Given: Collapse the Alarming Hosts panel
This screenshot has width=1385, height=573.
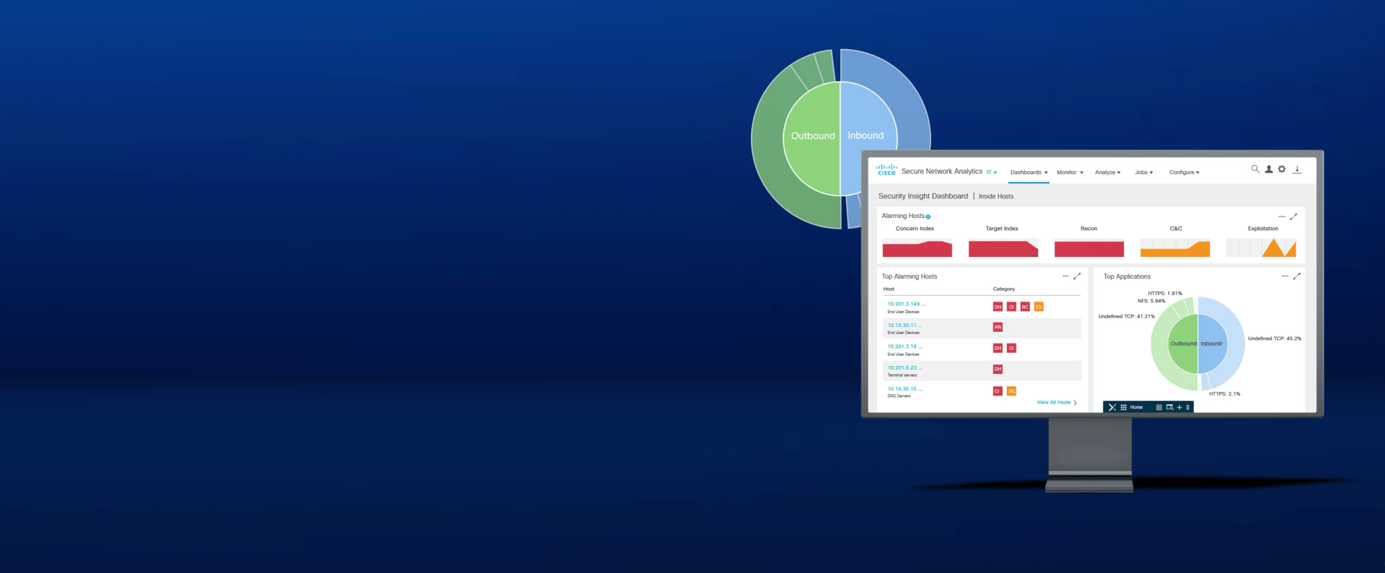Looking at the screenshot, I should point(1281,216).
